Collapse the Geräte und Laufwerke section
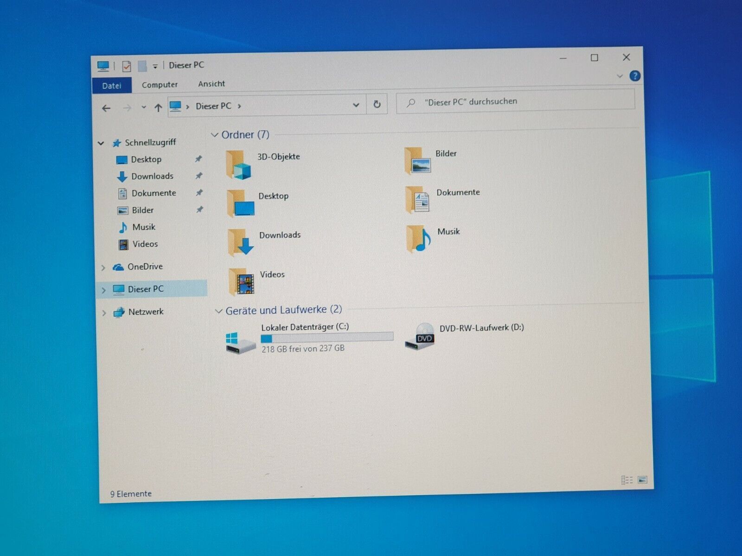Image resolution: width=742 pixels, height=556 pixels. [218, 311]
